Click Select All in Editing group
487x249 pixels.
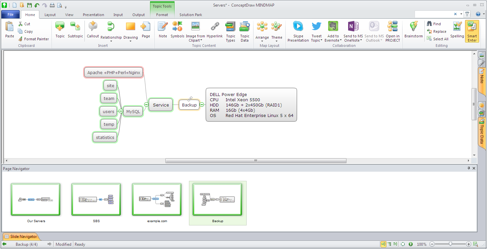[x=438, y=39]
